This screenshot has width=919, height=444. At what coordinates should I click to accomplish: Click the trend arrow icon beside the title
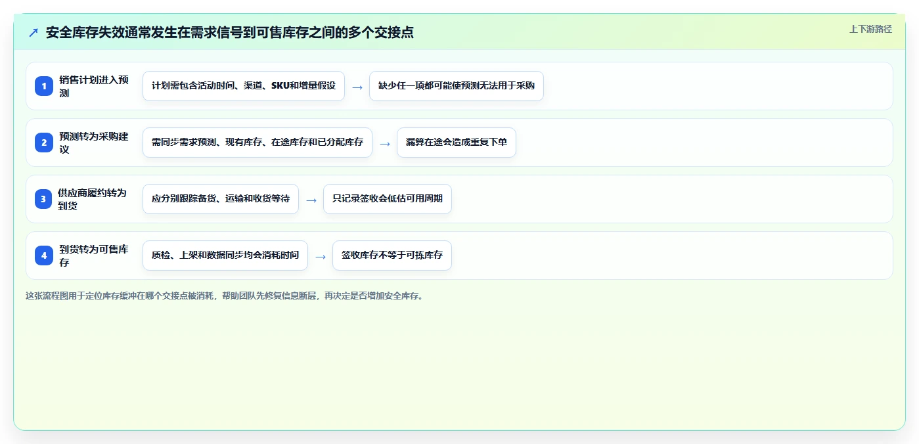click(34, 32)
